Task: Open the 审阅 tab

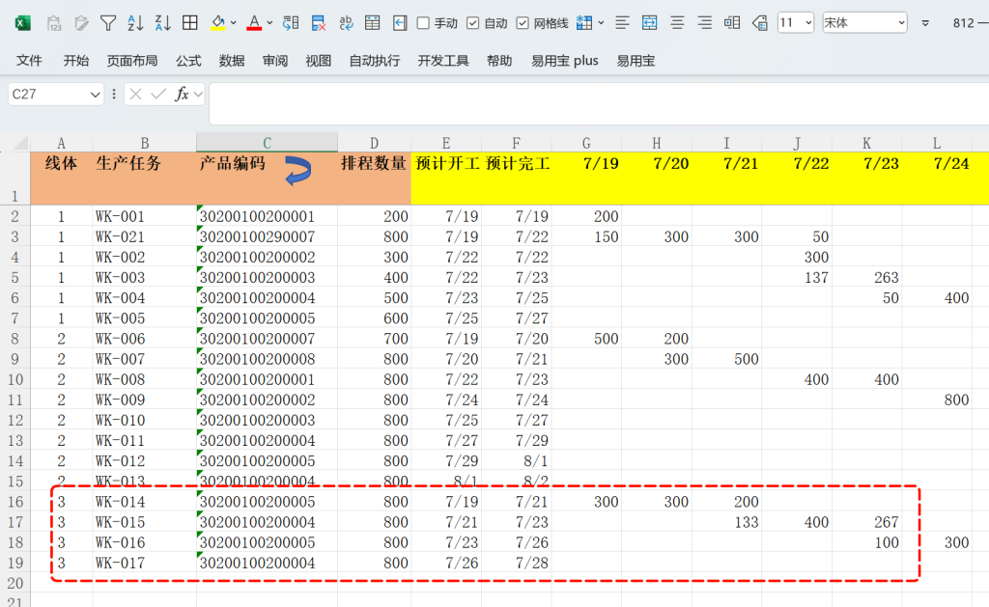Action: pyautogui.click(x=275, y=61)
